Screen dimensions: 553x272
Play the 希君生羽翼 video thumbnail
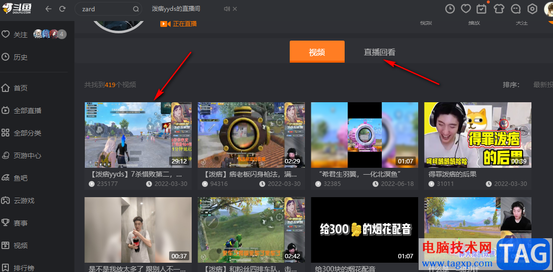click(364, 135)
